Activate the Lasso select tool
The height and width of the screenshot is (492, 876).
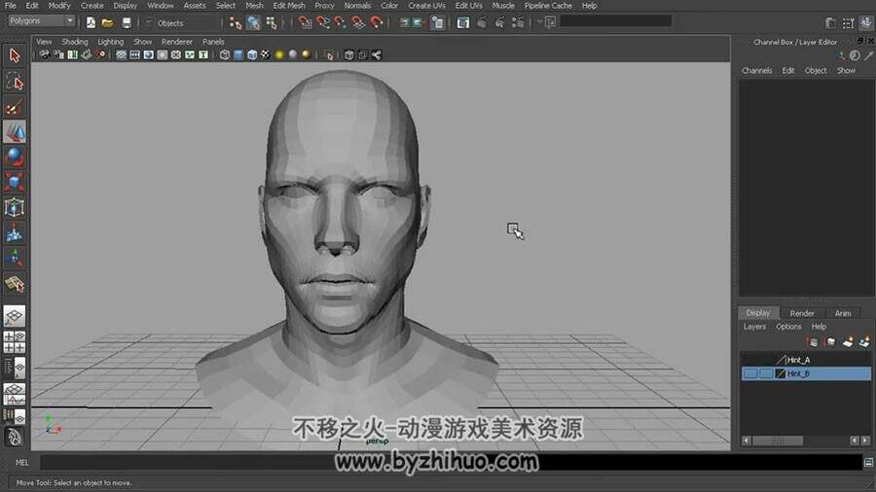pos(15,82)
